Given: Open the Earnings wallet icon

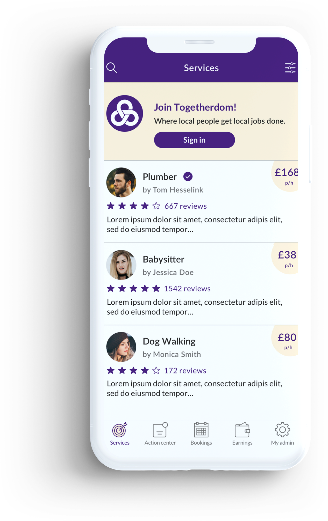Looking at the screenshot, I should coord(242,430).
